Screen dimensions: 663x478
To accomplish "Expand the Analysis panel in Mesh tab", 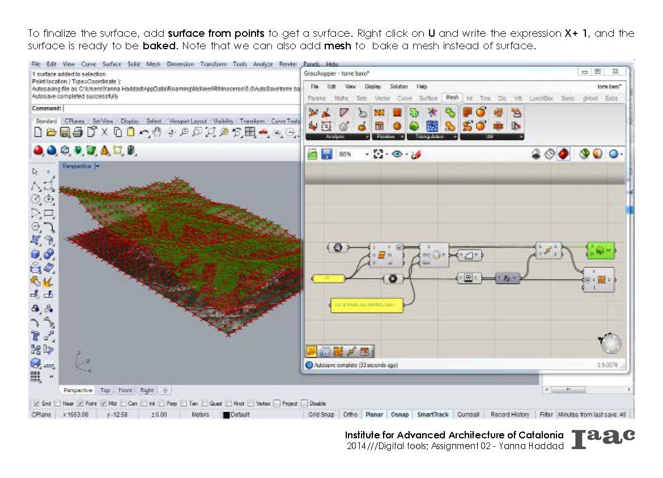I will [x=367, y=137].
